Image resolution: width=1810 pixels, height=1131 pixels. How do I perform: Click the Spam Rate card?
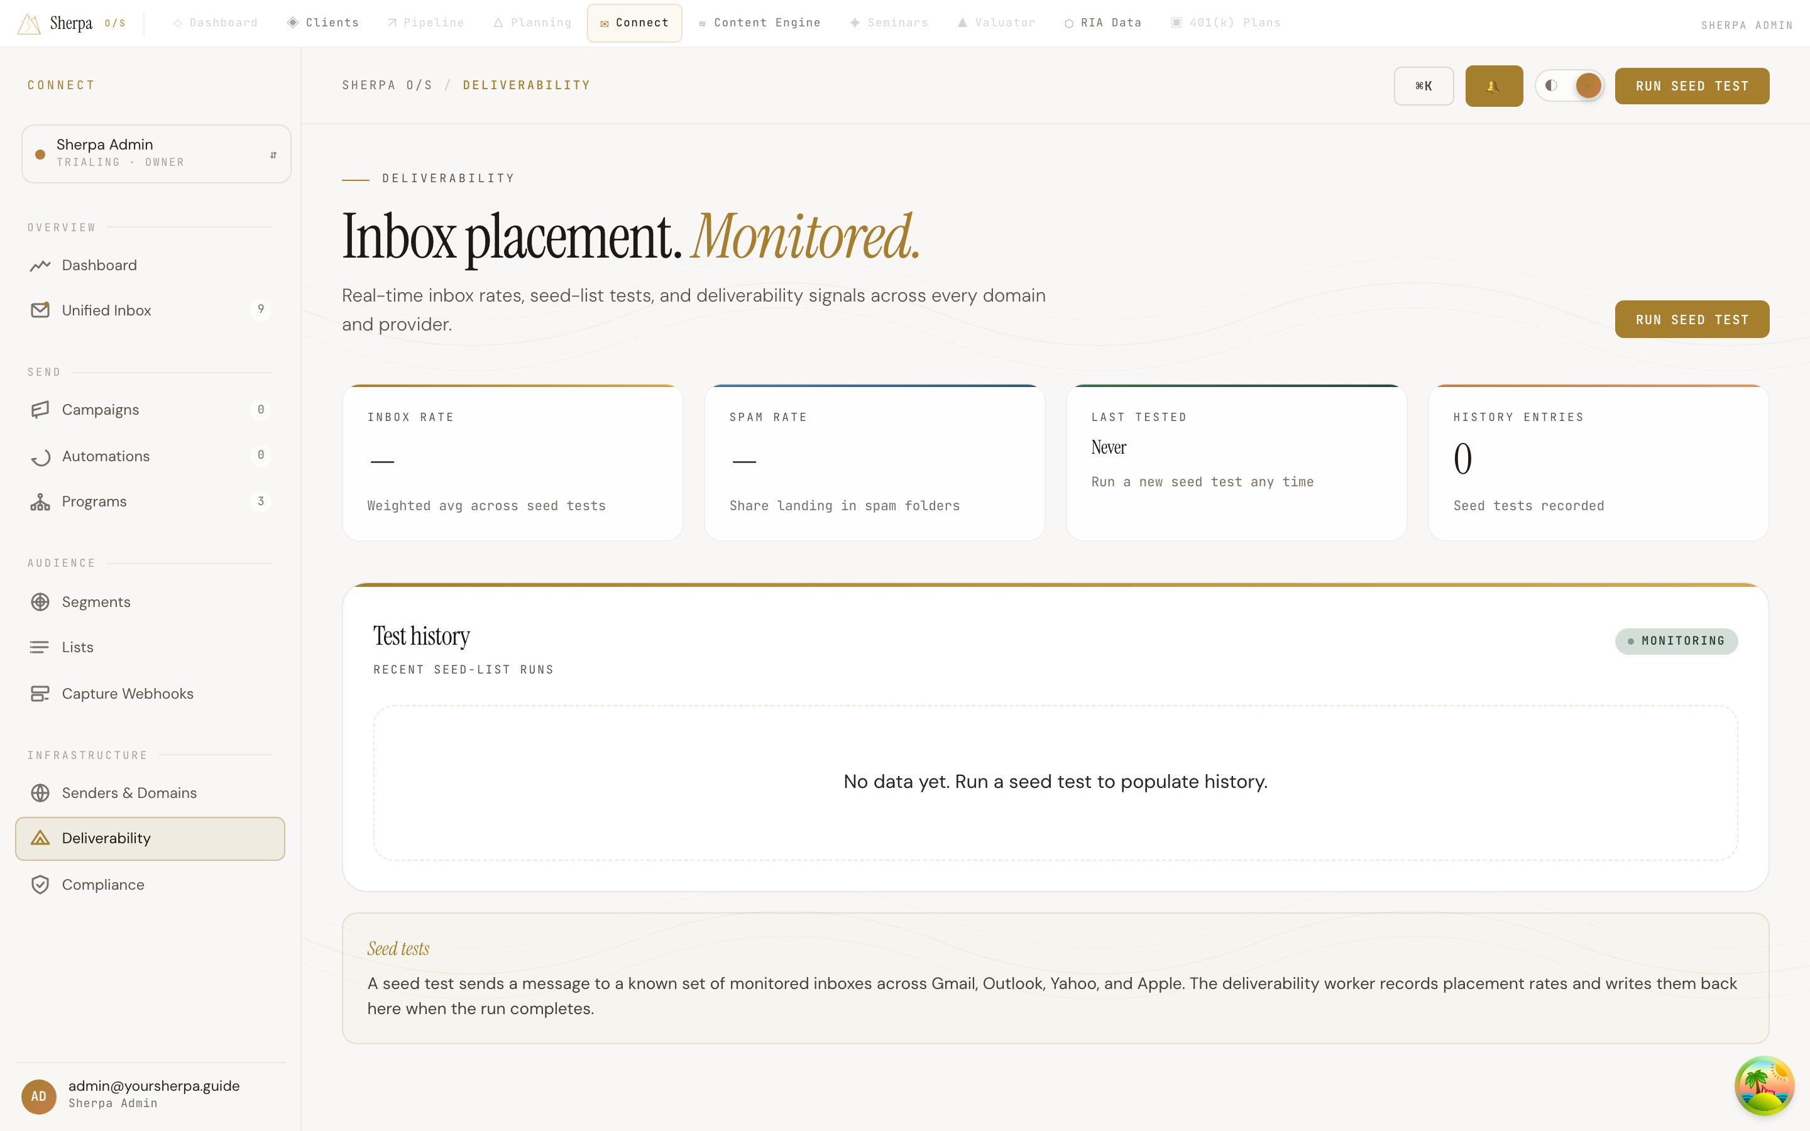(874, 462)
